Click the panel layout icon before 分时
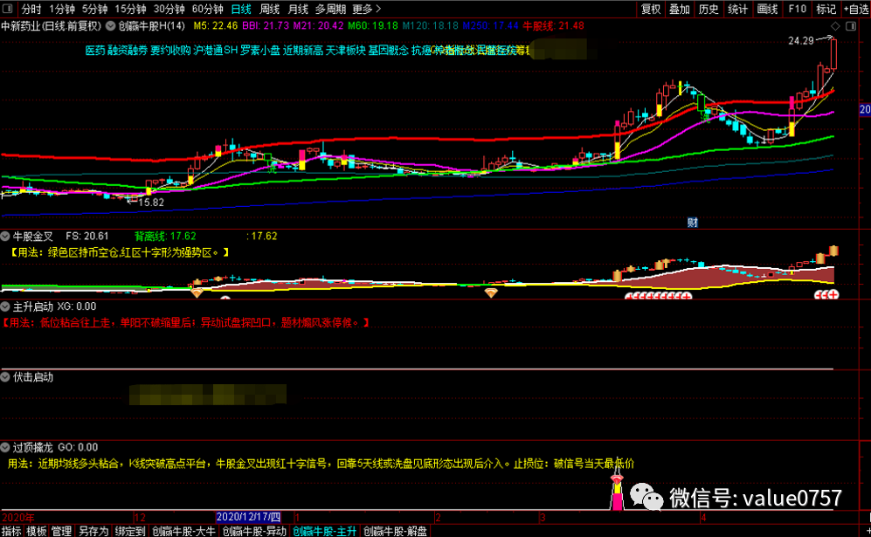871x537 pixels. (x=8, y=9)
